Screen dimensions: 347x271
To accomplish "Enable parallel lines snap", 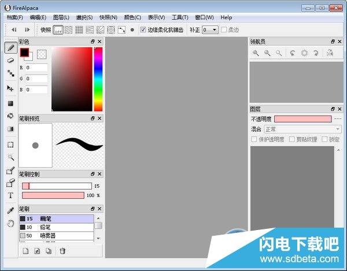I will click(69, 30).
